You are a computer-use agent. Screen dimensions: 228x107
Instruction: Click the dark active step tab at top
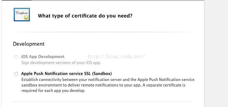click(17, 0)
